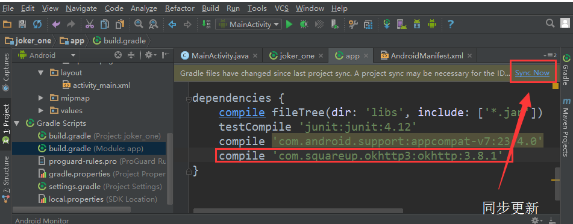Open the Android Monitor gear settings
This screenshot has height=224, width=573.
point(536,220)
